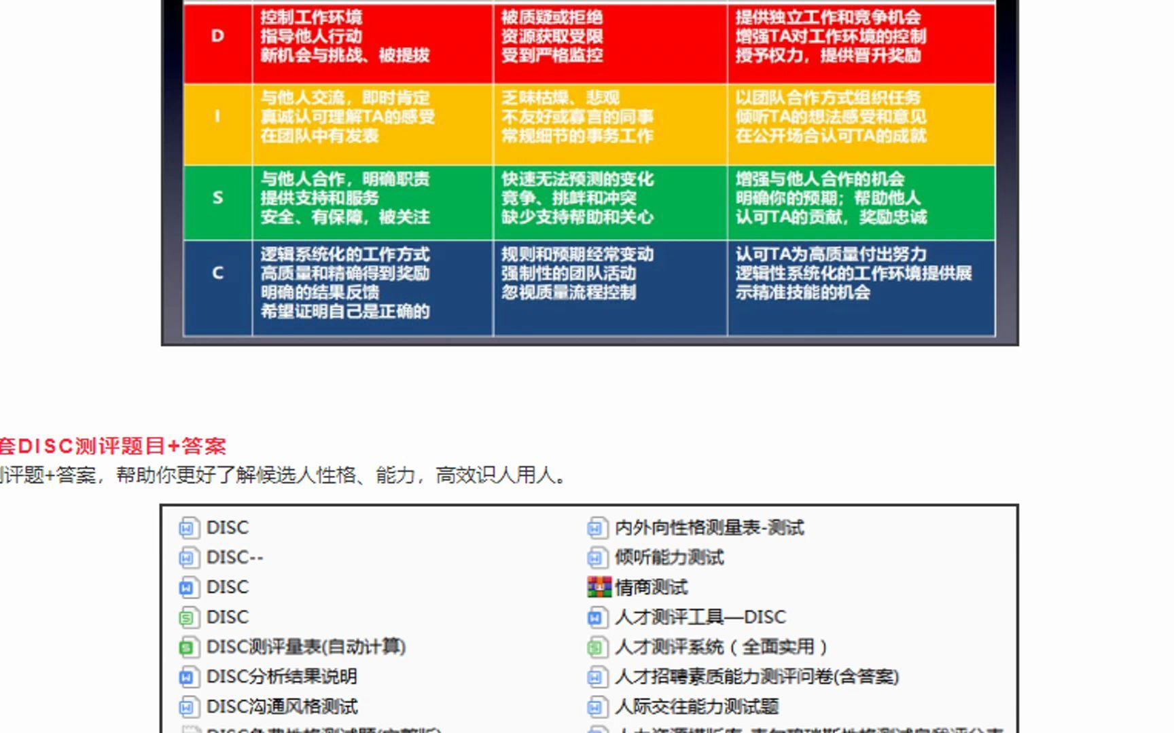Click the green spreadsheet icon beside plain DISC

tap(189, 618)
